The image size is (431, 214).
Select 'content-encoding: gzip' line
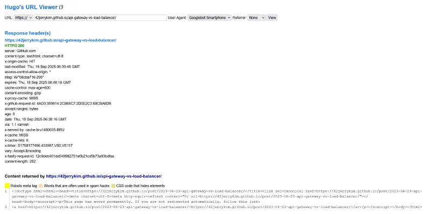tap(23, 93)
